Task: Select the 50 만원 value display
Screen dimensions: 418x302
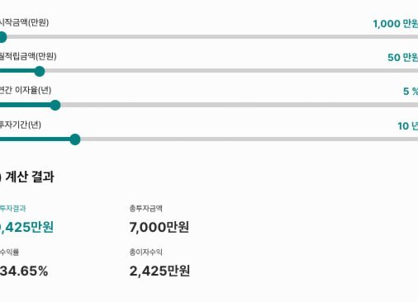Action: (x=403, y=58)
